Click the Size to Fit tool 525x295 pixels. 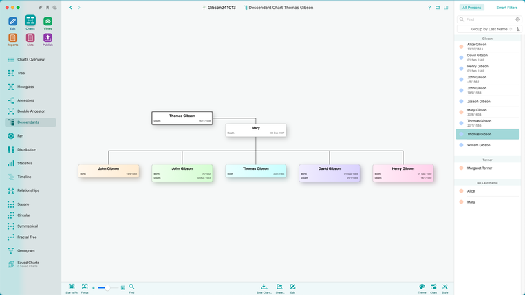(72, 288)
